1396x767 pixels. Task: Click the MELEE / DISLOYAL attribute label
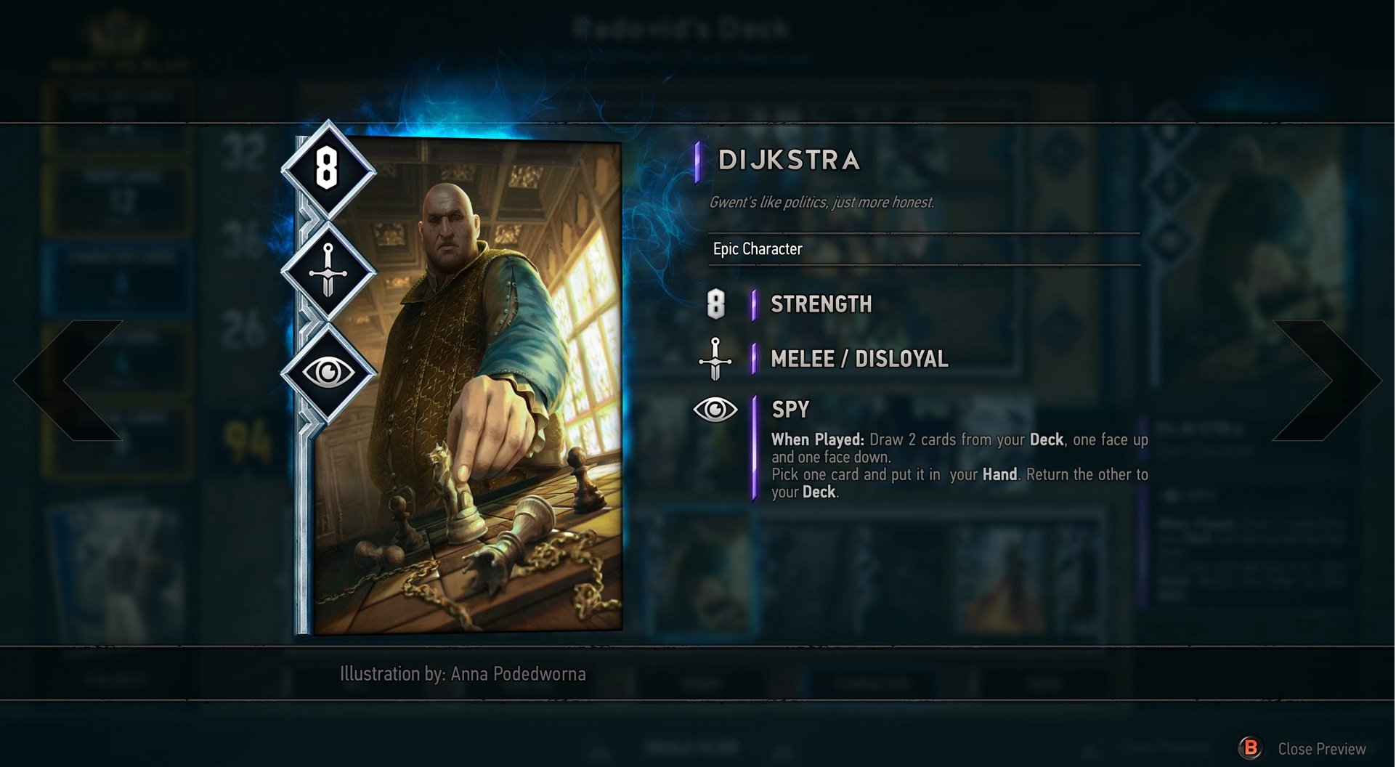pos(859,359)
